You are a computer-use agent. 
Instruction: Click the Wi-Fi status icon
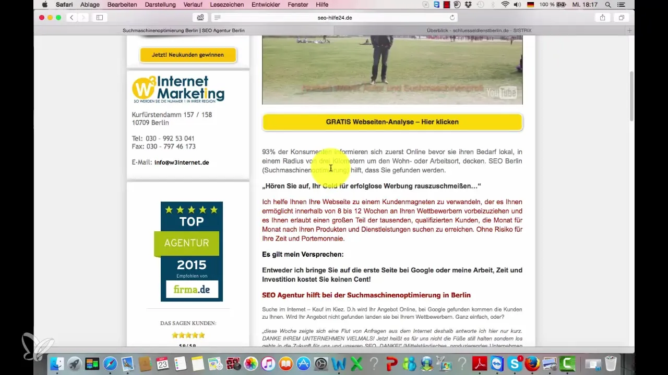tap(506, 5)
